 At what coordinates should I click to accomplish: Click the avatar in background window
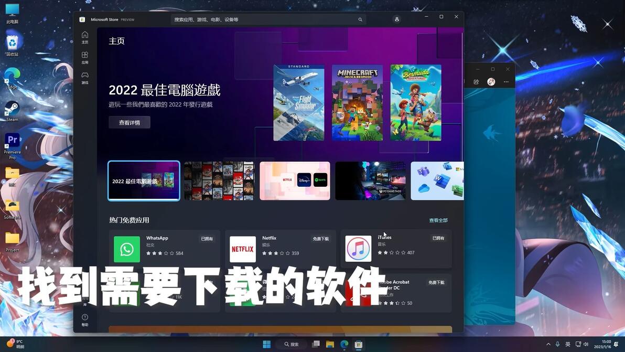tap(491, 82)
